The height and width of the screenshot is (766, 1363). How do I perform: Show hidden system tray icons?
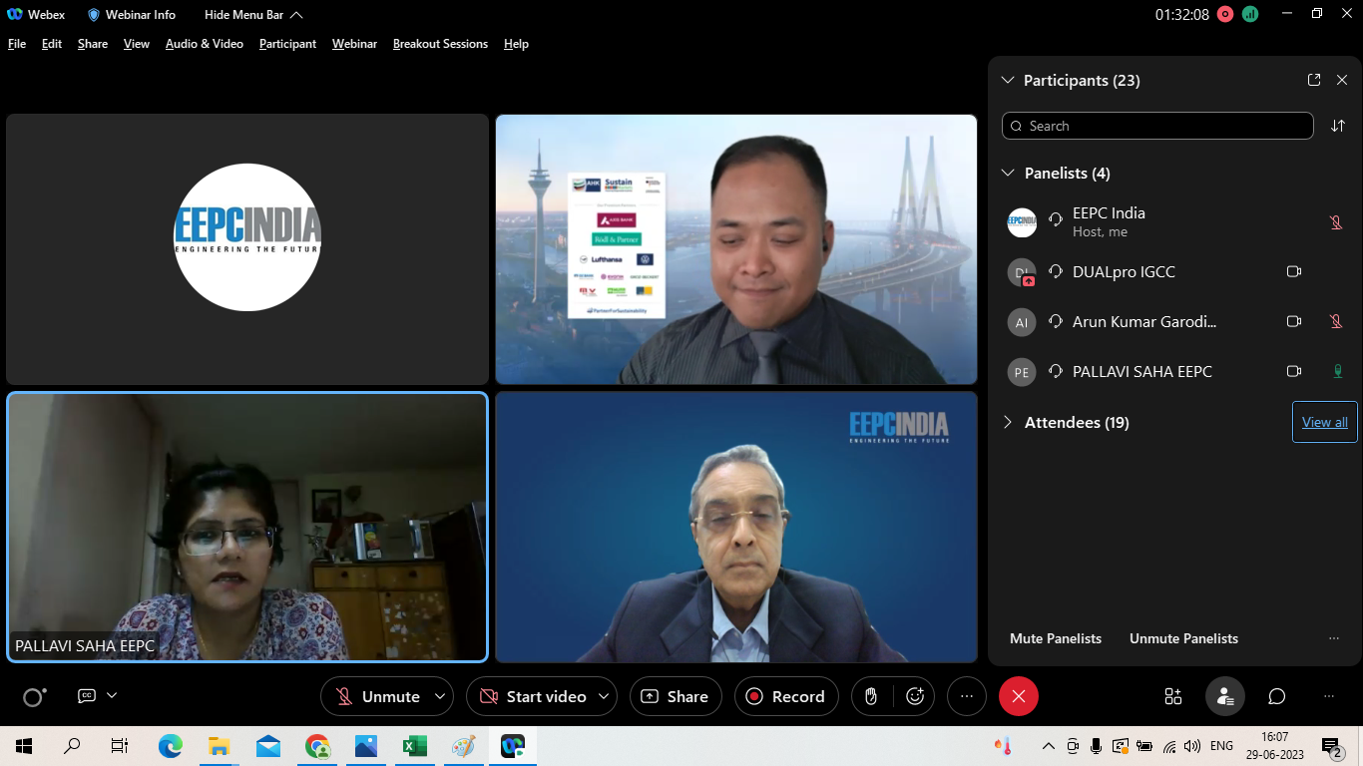(x=1049, y=746)
